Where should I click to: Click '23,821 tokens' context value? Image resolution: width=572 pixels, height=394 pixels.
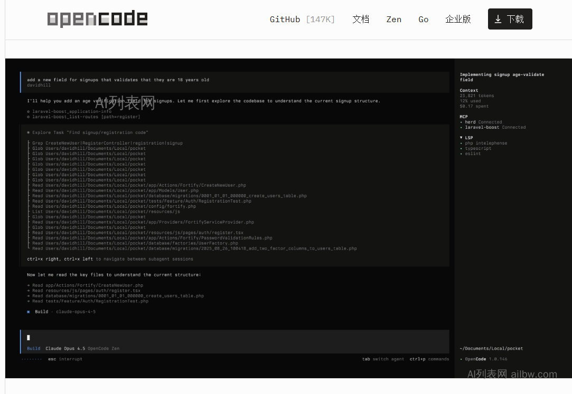click(477, 96)
